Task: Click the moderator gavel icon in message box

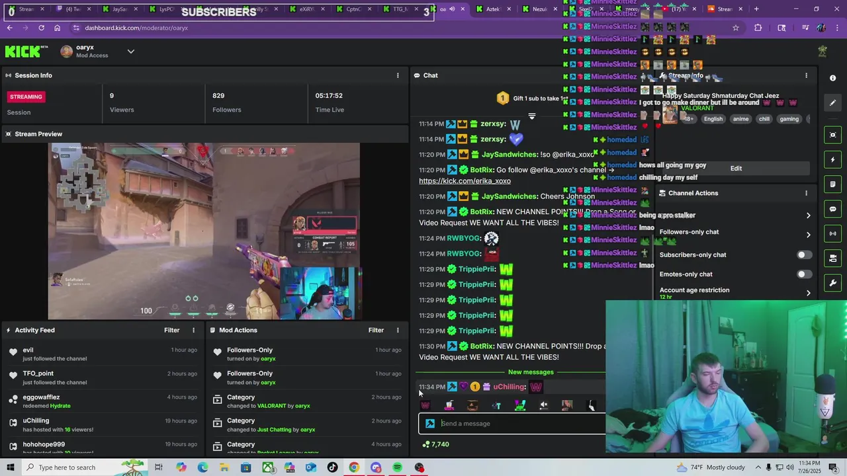Action: coord(430,424)
